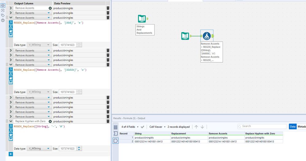Image resolution: width=306 pixels, height=161 pixels.
Task: Select the Results output anchor icon
Action: [x=116, y=140]
